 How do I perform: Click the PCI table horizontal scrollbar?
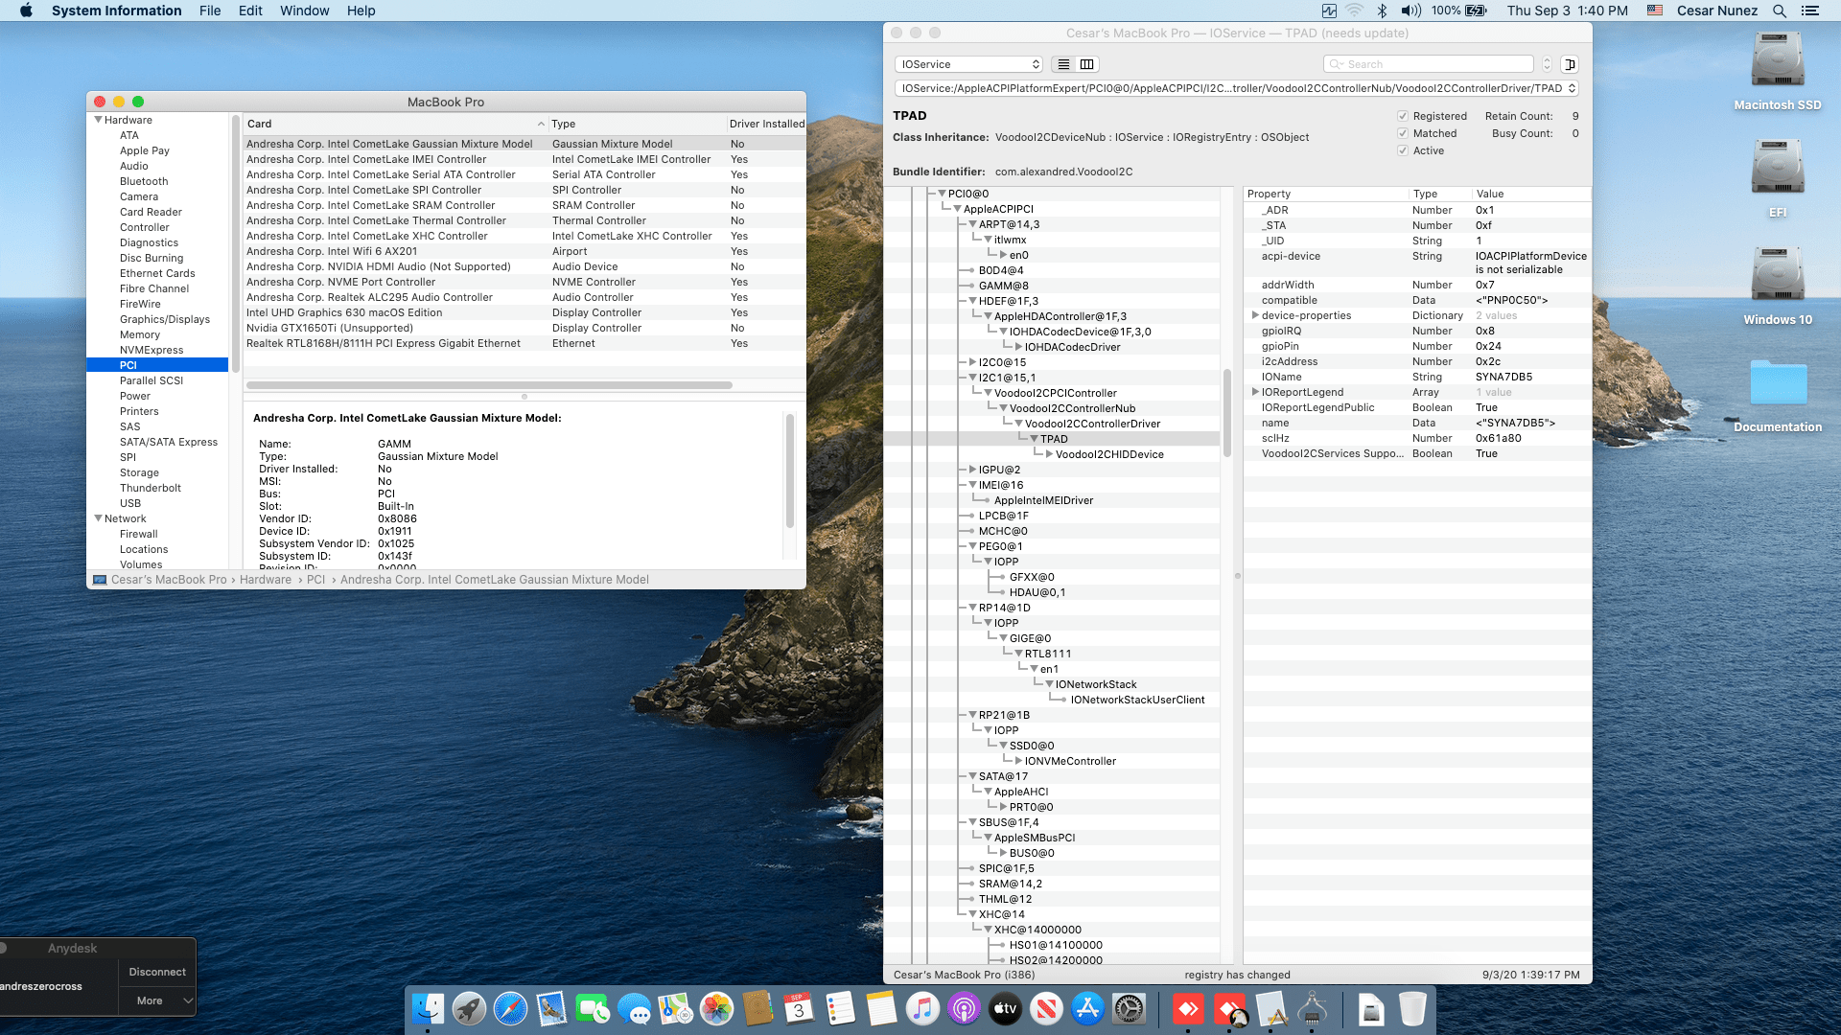point(489,385)
